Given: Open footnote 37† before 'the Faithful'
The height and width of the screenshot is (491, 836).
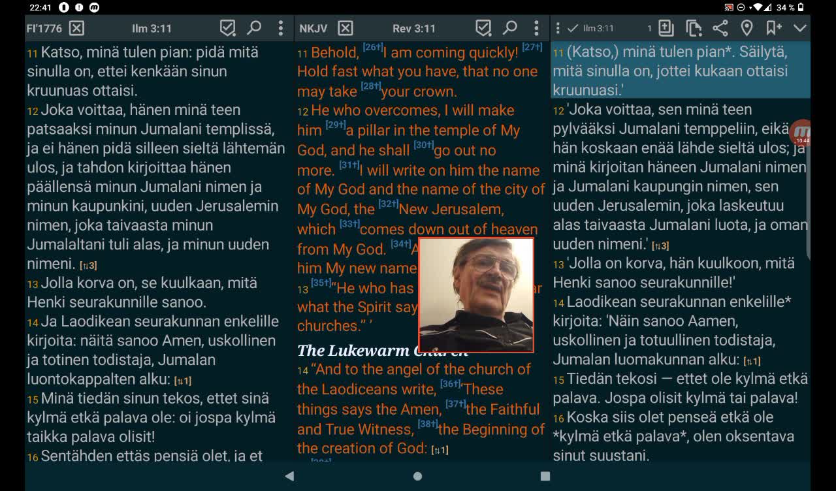Looking at the screenshot, I should coord(455,404).
